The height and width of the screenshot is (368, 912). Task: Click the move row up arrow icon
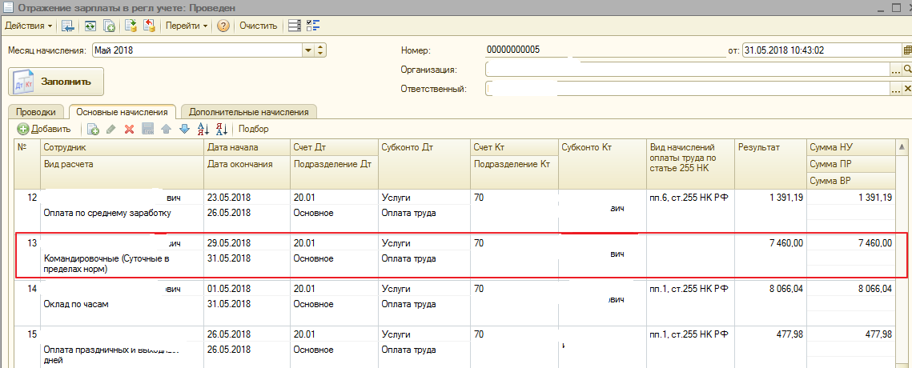pyautogui.click(x=167, y=129)
